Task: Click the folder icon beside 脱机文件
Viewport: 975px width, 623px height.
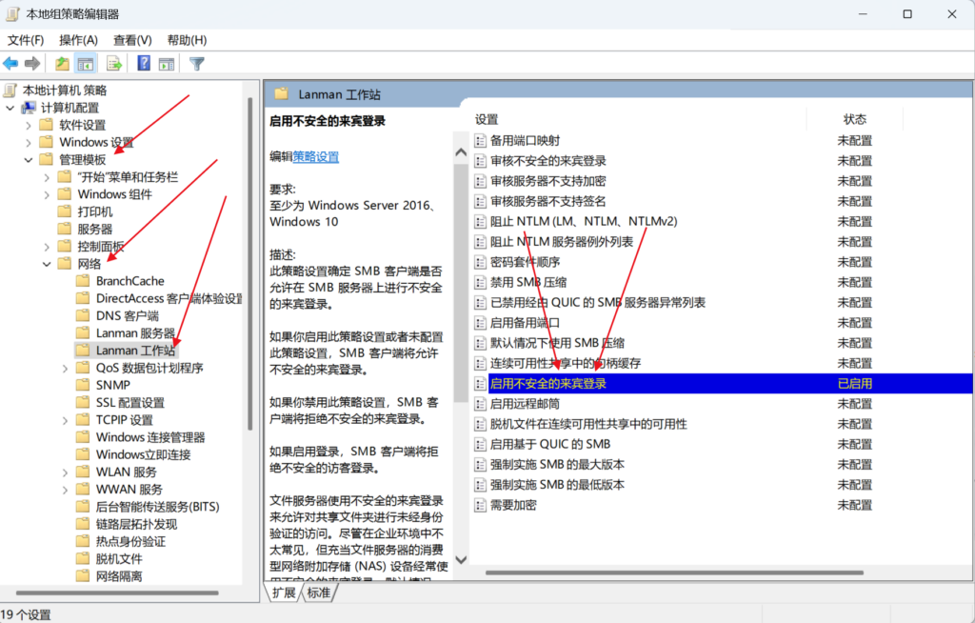Action: (x=83, y=558)
